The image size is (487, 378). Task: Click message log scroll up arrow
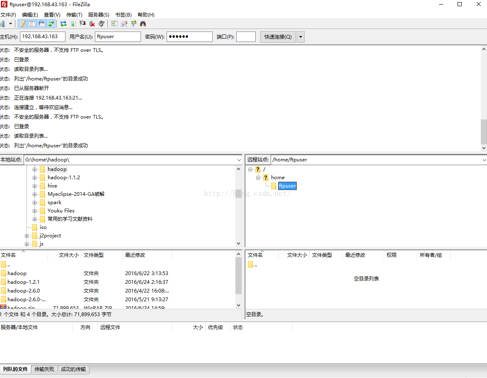point(484,49)
